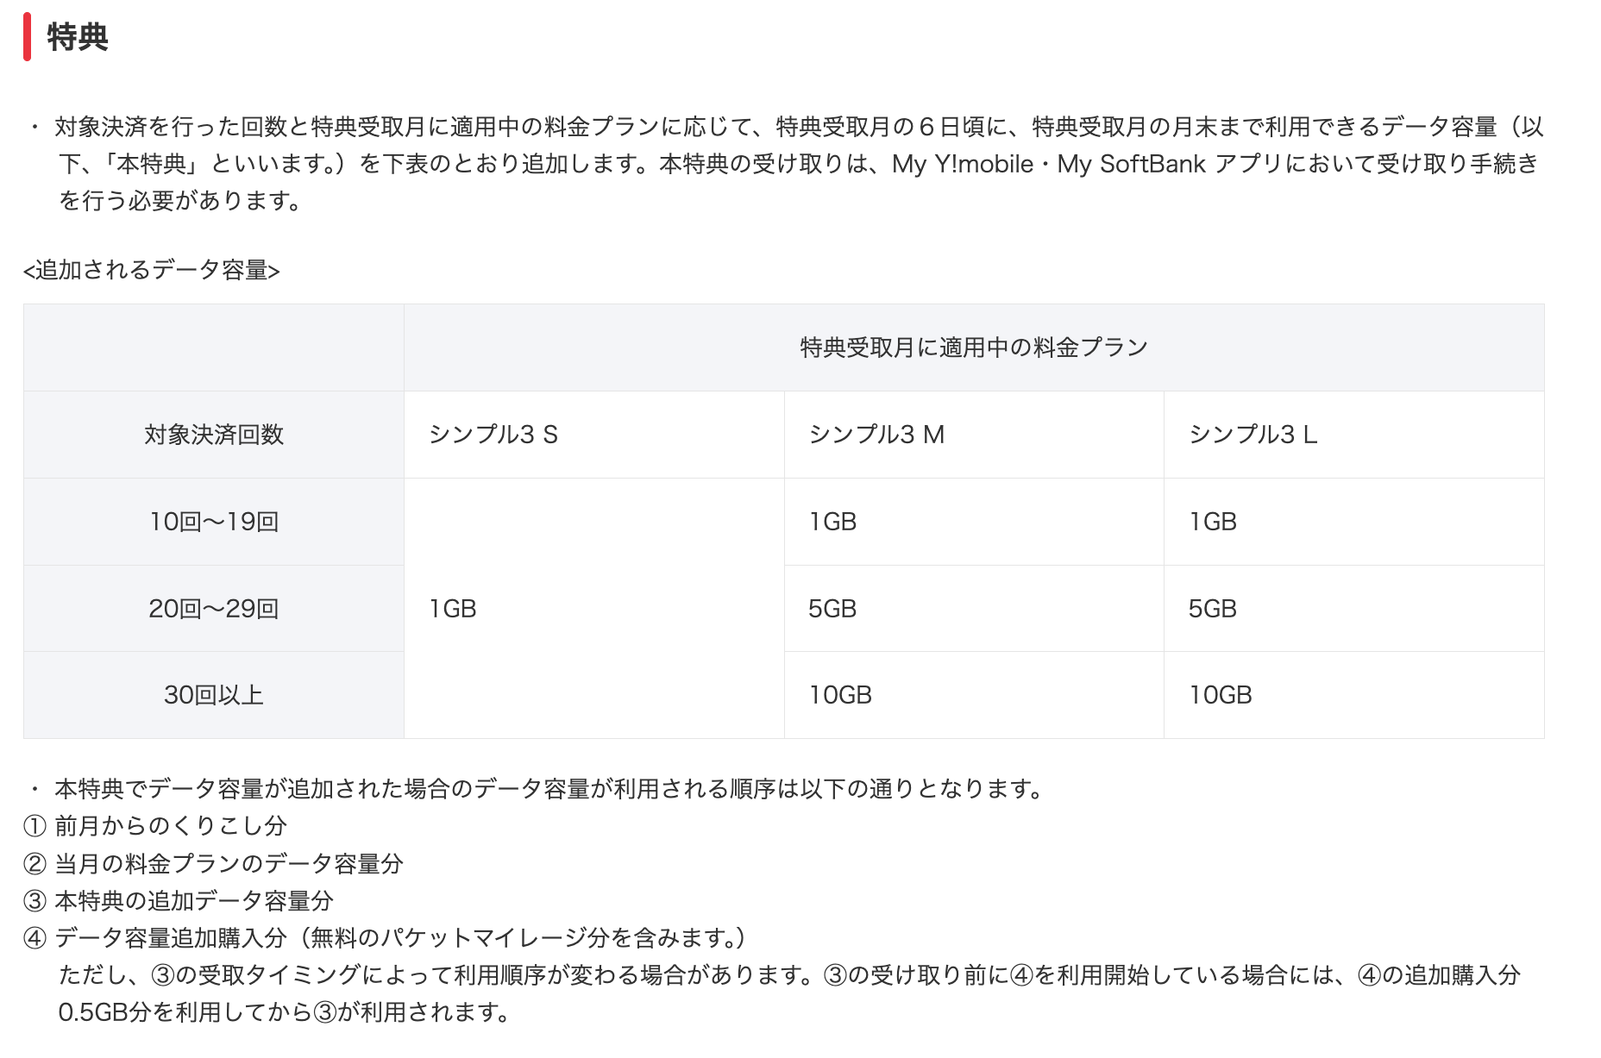Click the 対象決済回数 header cell
This screenshot has width=1601, height=1058.
pos(214,435)
